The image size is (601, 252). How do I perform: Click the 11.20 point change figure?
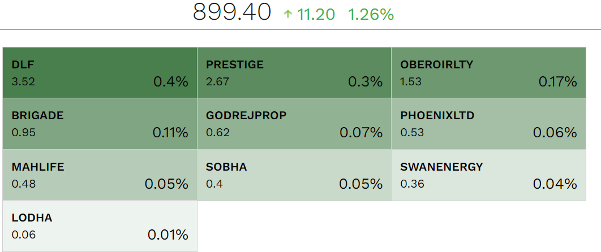point(316,15)
